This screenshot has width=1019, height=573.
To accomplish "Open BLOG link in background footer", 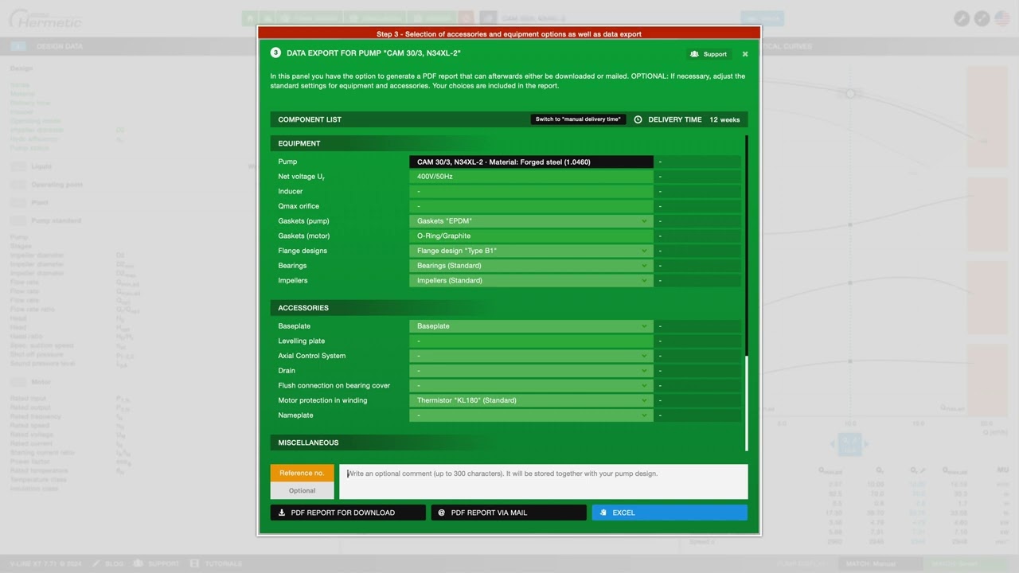I will [x=108, y=563].
